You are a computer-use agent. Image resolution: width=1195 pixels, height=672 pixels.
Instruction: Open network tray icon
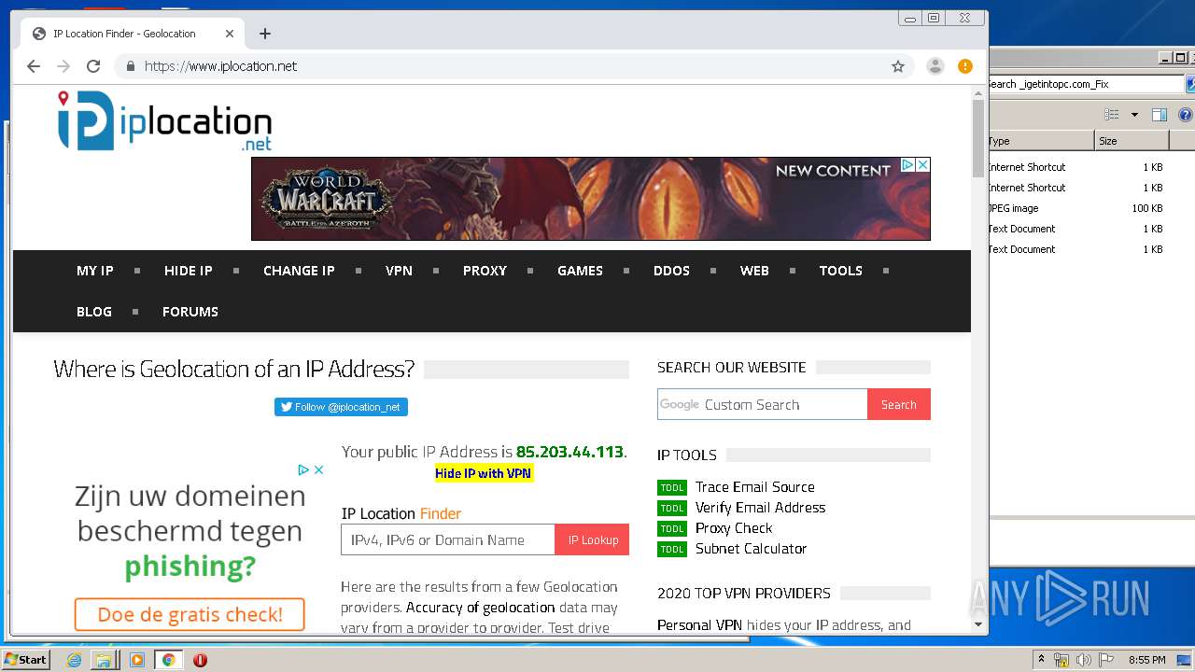1061,660
